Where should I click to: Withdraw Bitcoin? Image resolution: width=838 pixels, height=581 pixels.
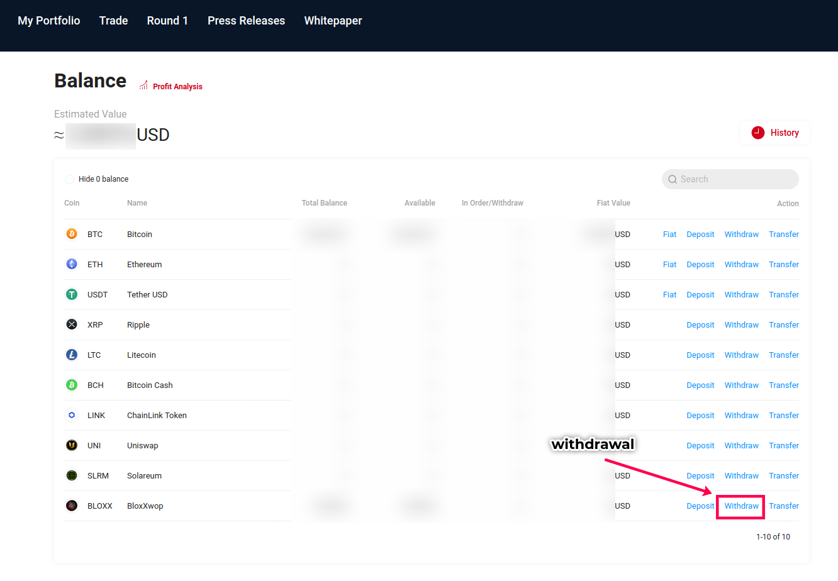pos(742,234)
